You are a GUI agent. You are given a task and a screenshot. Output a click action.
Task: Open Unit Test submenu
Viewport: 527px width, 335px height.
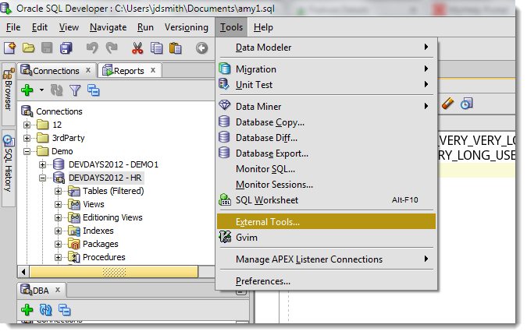click(x=326, y=85)
